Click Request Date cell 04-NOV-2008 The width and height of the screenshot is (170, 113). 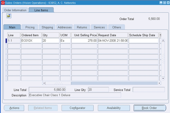pos(113,41)
